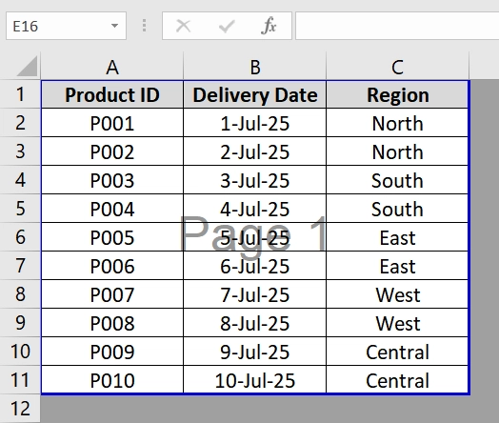
Task: Select the West cell in row 8
Action: click(x=397, y=294)
